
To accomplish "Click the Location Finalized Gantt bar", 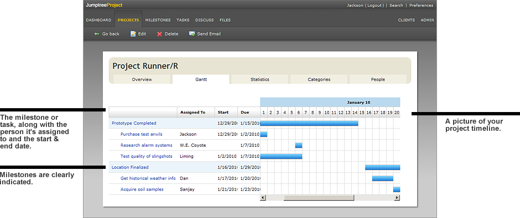I will tap(383, 167).
